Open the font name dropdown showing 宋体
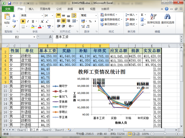This screenshot has height=138, width=185. (x=41, y=15)
